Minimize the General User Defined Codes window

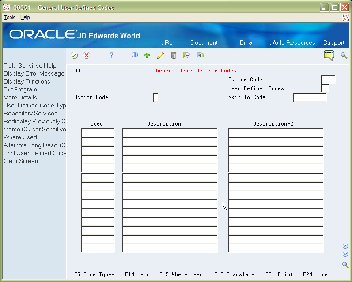coord(324,8)
